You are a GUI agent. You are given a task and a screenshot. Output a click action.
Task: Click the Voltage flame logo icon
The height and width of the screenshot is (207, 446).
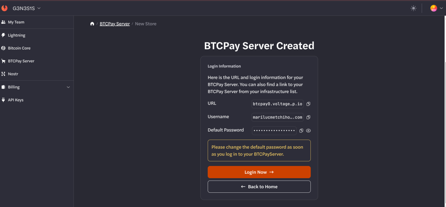tap(5, 8)
